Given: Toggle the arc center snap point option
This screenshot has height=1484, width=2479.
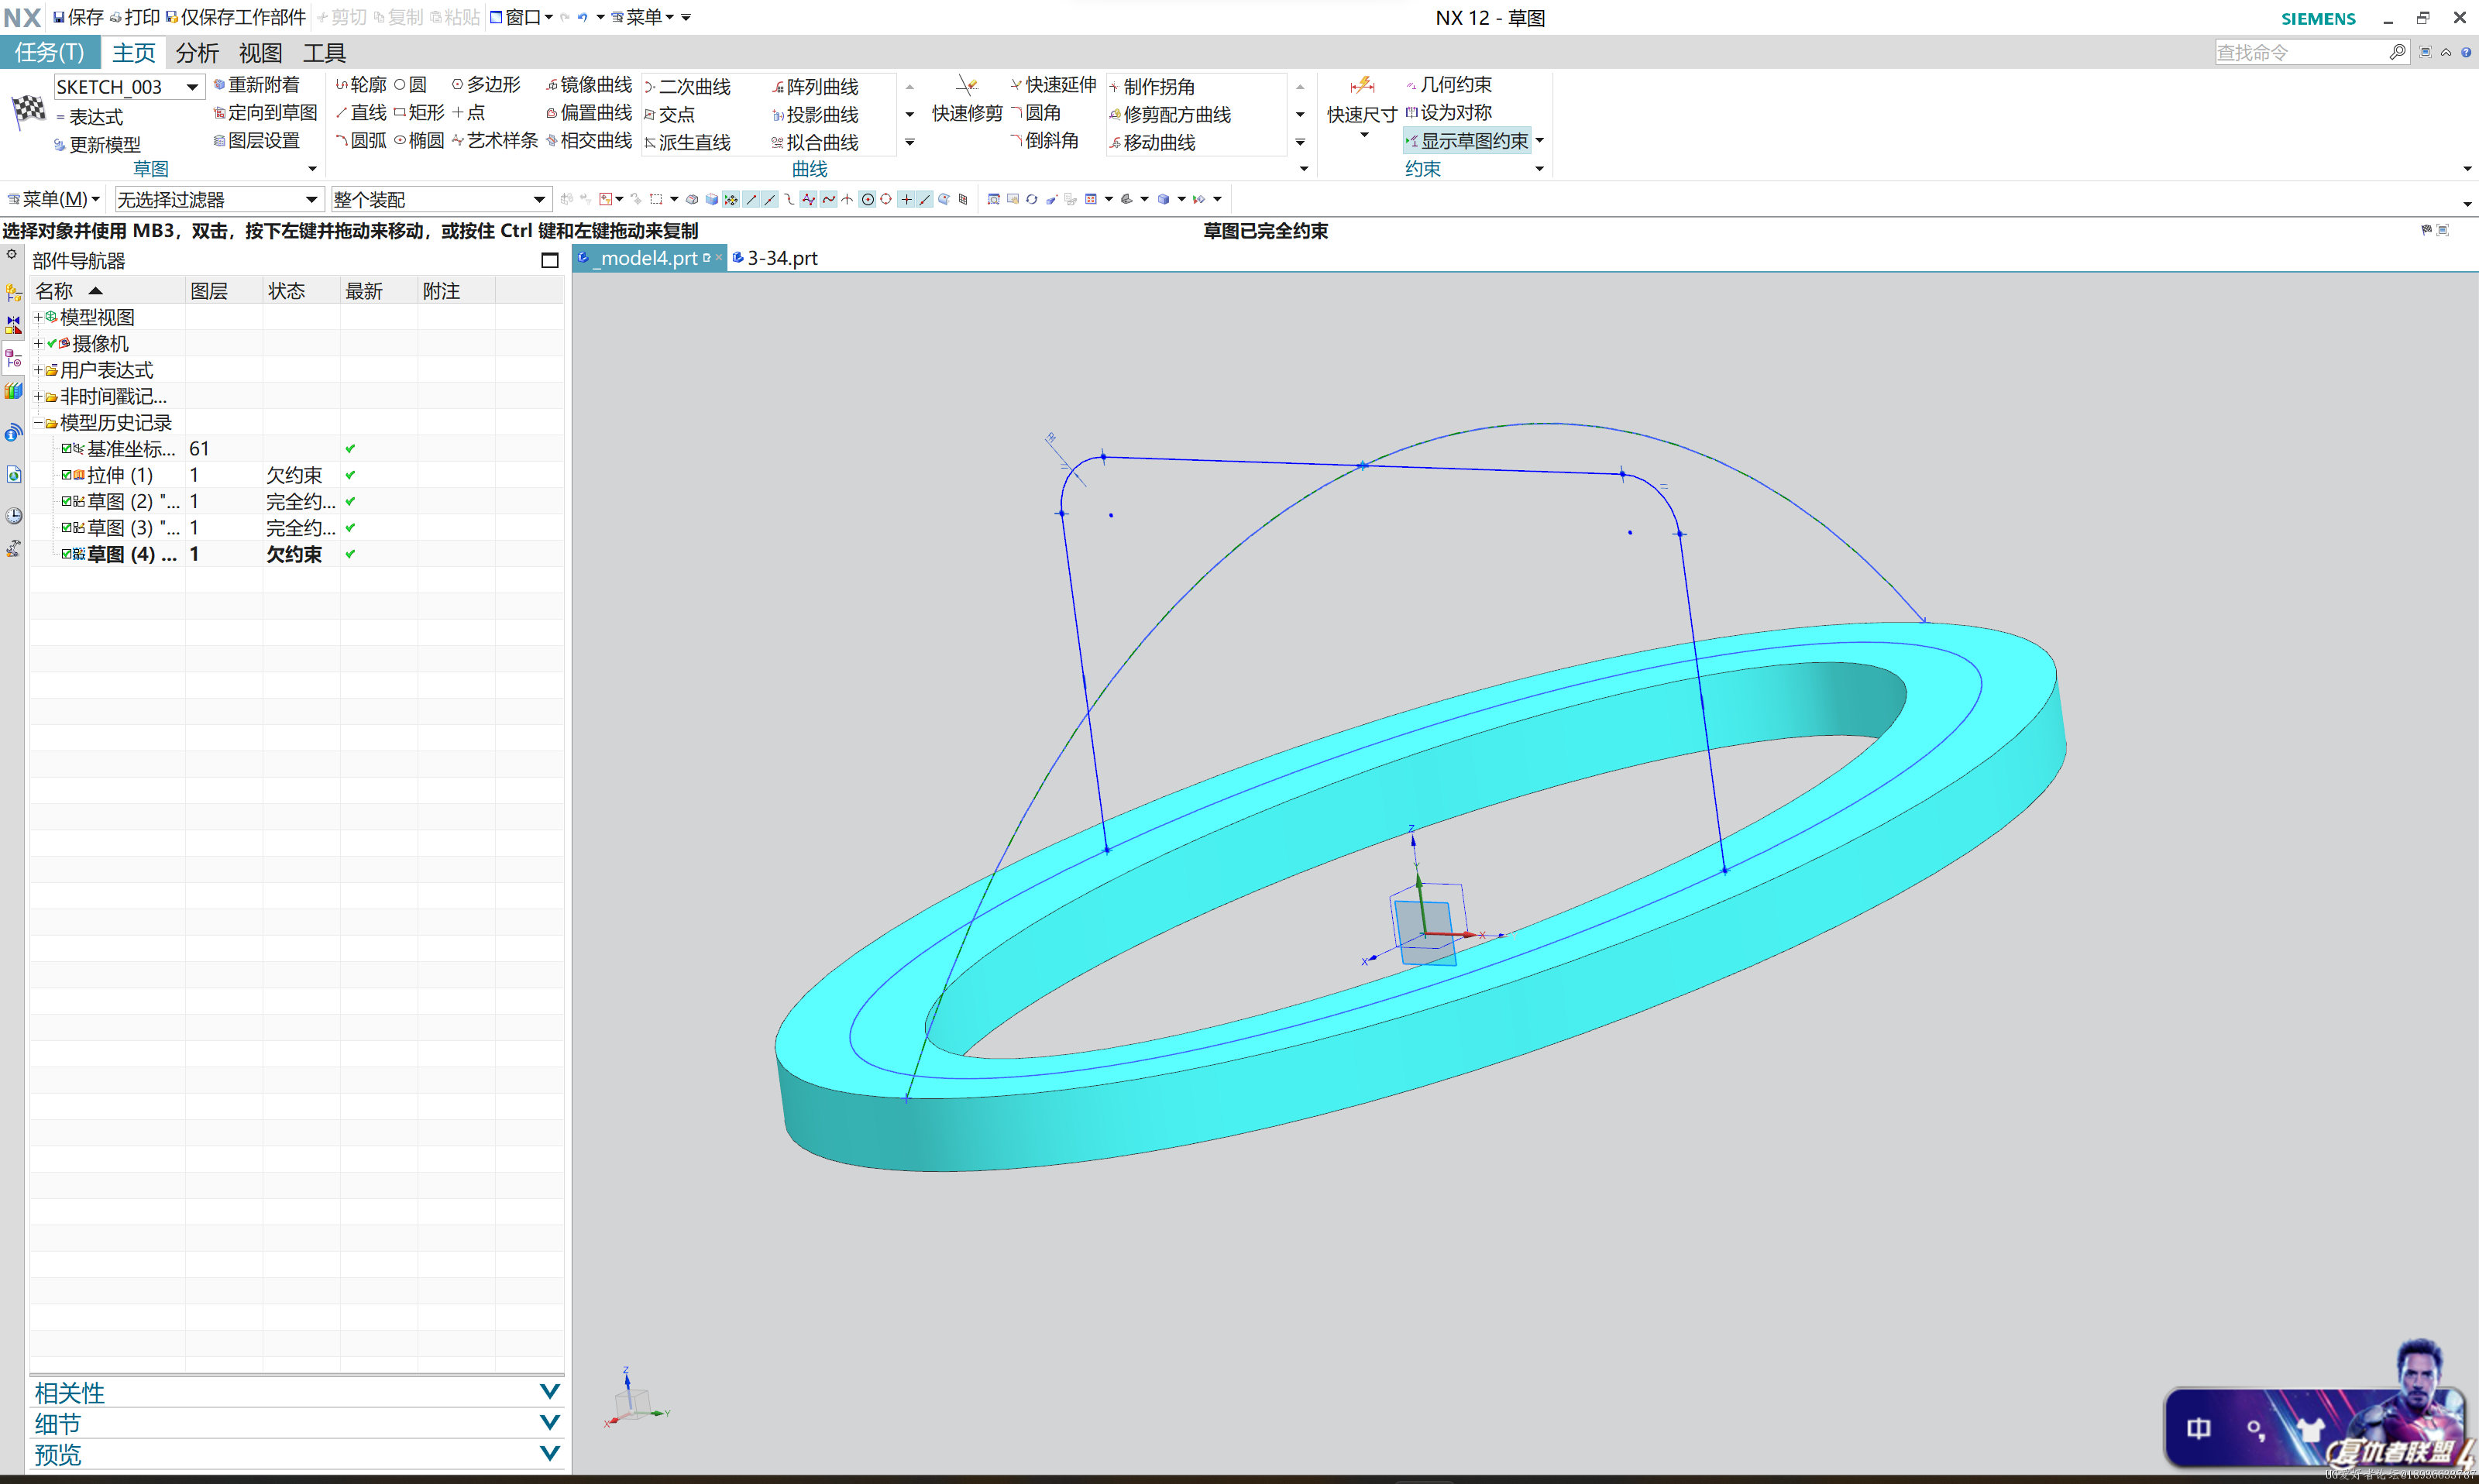Looking at the screenshot, I should point(867,199).
